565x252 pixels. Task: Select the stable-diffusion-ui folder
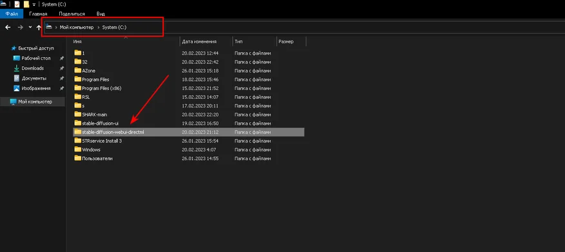(x=100, y=123)
